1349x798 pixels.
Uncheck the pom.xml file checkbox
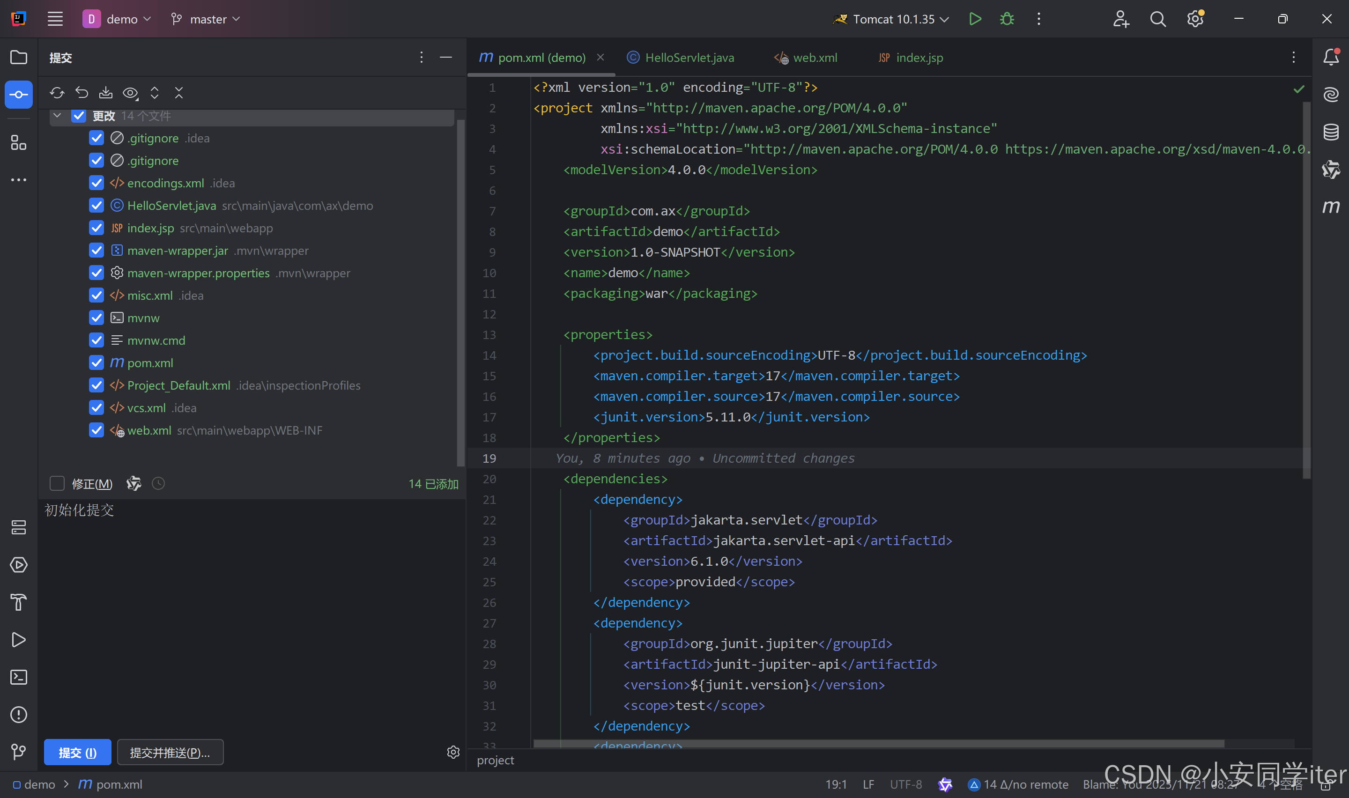click(x=96, y=363)
